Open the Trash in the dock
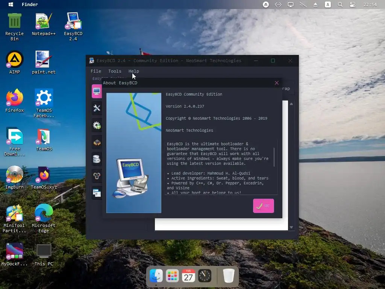 tap(229, 275)
